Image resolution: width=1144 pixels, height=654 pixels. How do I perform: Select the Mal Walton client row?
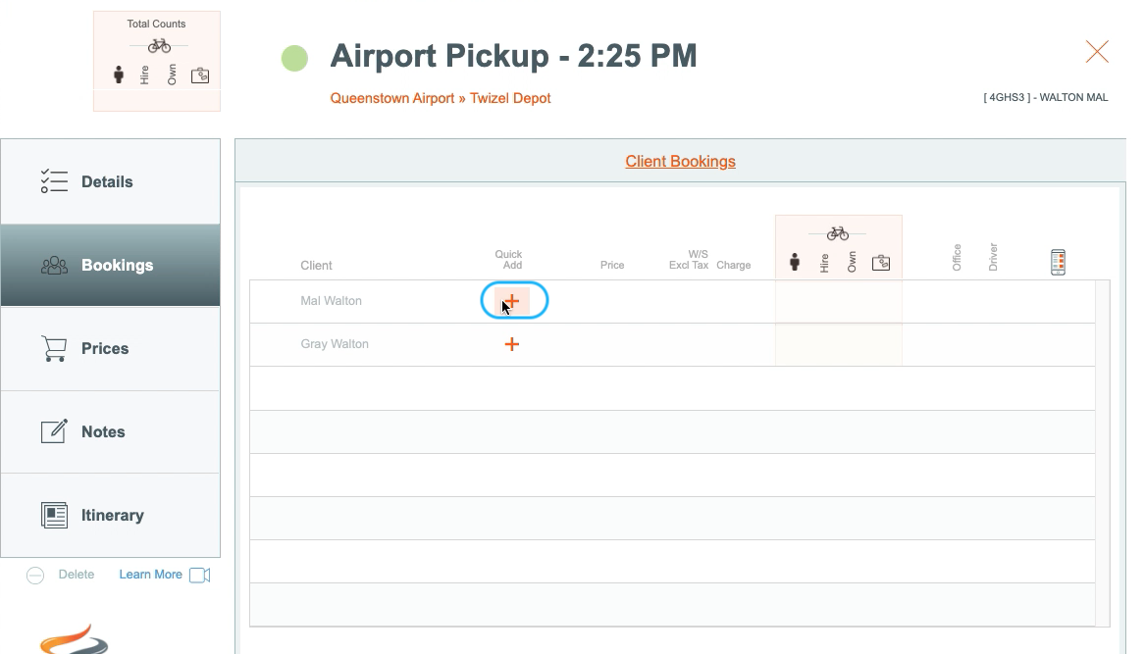672,301
